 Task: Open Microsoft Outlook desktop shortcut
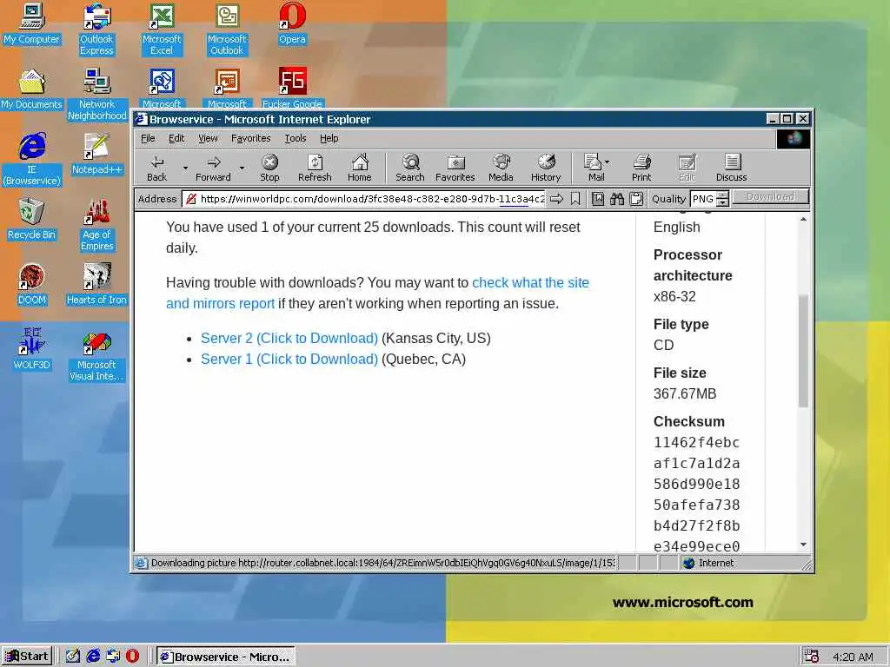point(227,30)
